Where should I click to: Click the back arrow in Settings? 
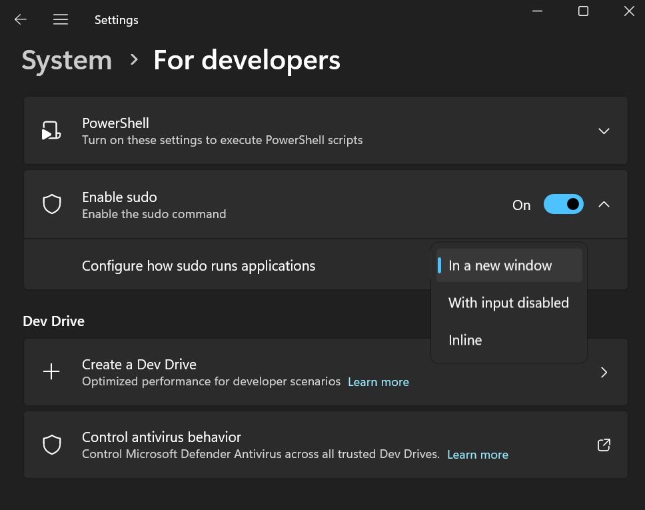pos(20,19)
